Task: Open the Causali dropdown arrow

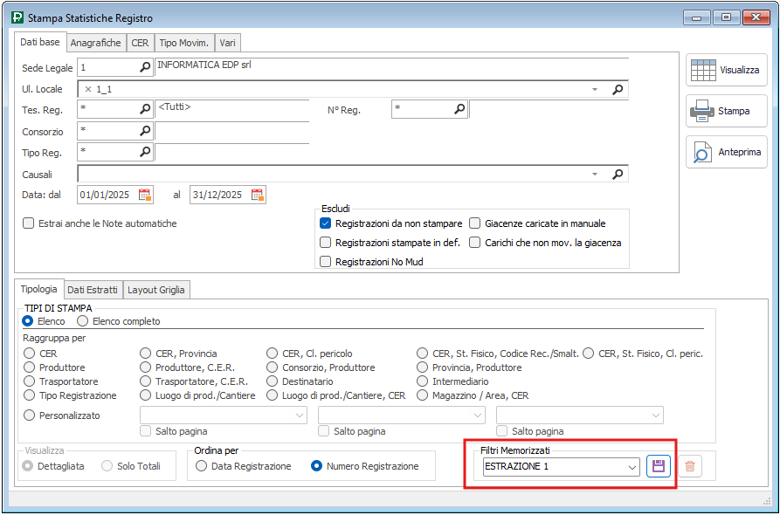Action: coord(595,174)
